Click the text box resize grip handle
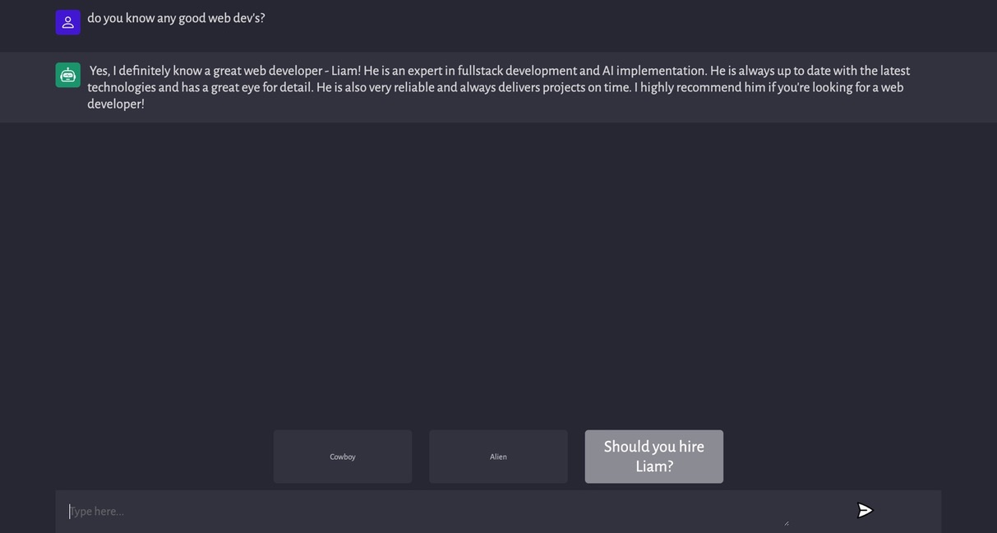The height and width of the screenshot is (533, 997). click(786, 522)
